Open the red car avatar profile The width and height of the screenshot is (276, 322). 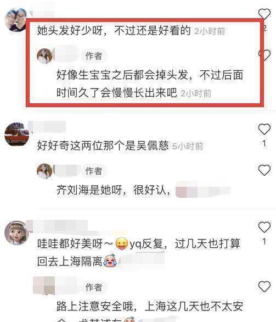point(16,134)
